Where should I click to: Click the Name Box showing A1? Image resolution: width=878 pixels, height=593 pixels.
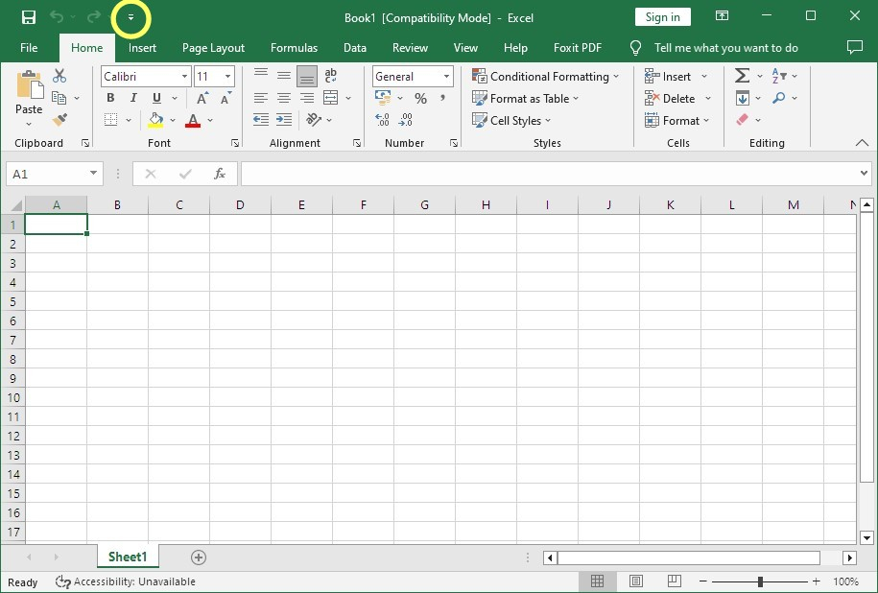(55, 174)
